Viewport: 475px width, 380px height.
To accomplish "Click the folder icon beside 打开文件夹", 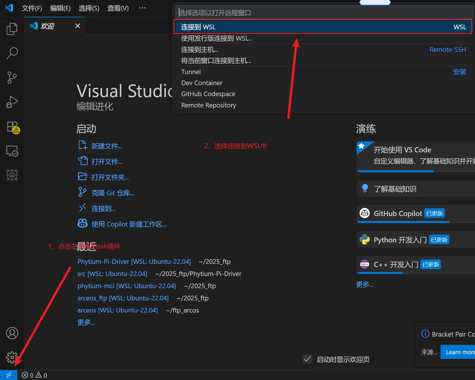I will (83, 176).
